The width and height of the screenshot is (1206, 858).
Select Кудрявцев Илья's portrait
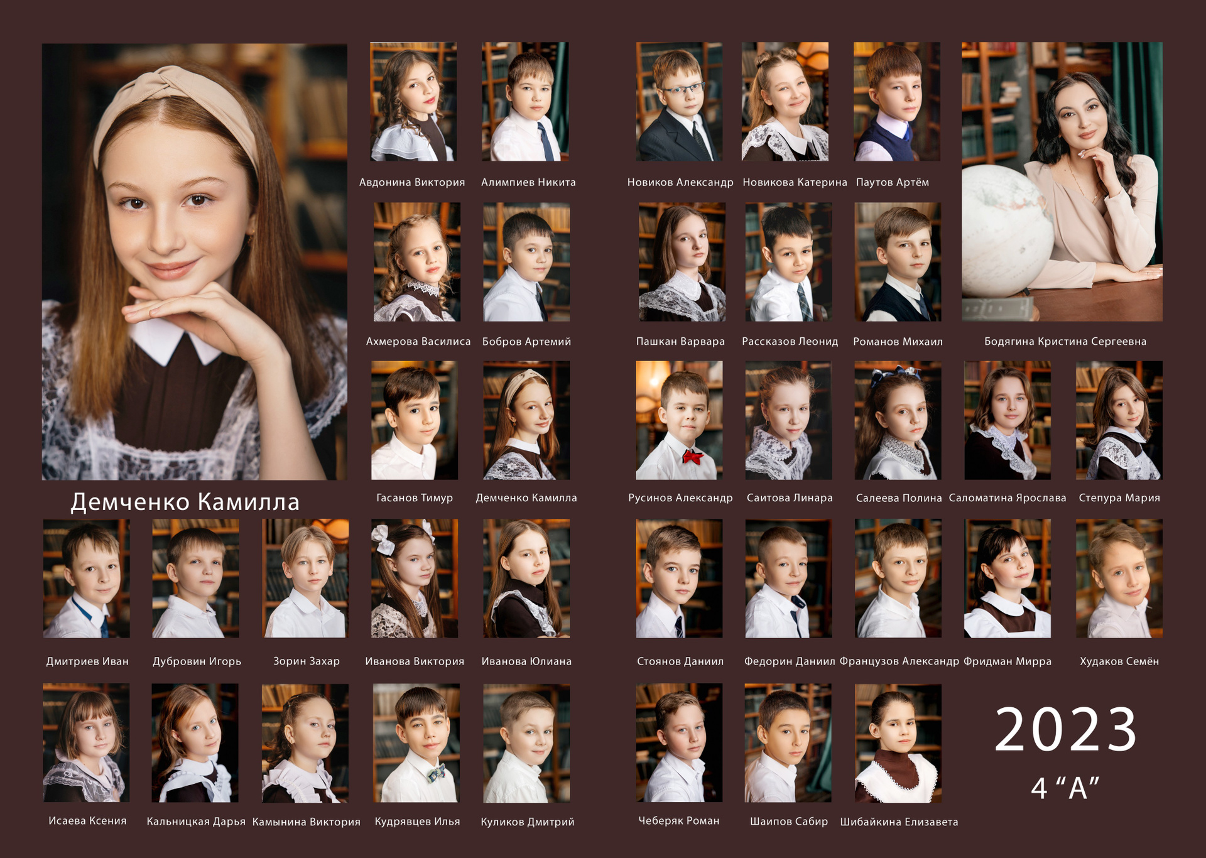(x=416, y=743)
